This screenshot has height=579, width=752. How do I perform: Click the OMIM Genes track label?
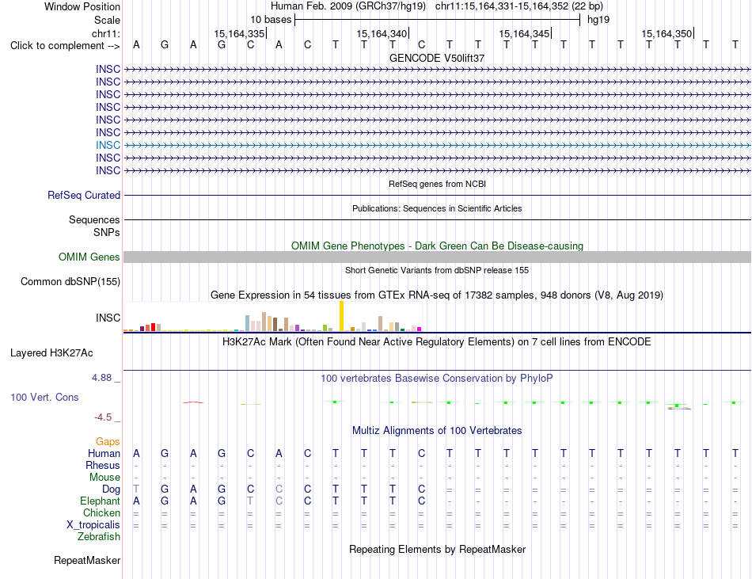click(89, 257)
